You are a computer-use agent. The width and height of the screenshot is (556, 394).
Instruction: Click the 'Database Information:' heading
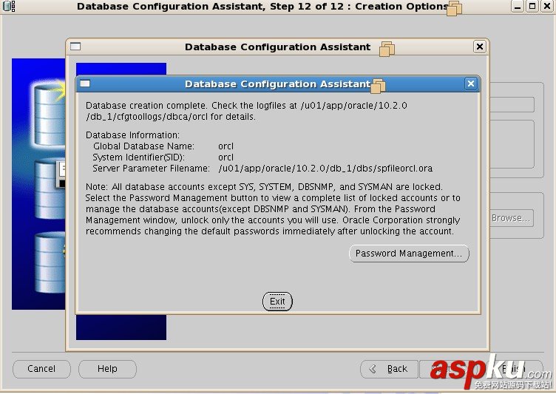coord(132,135)
